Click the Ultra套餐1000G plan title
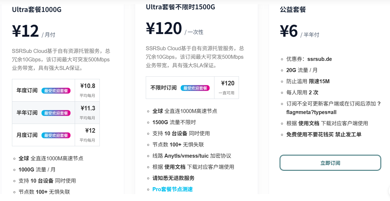The image size is (390, 201). click(x=37, y=10)
